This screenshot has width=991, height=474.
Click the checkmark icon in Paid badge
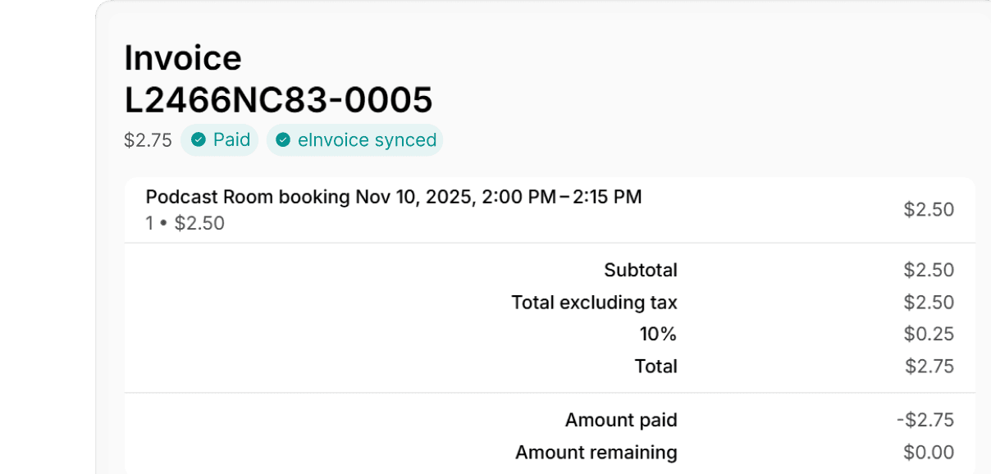click(198, 140)
